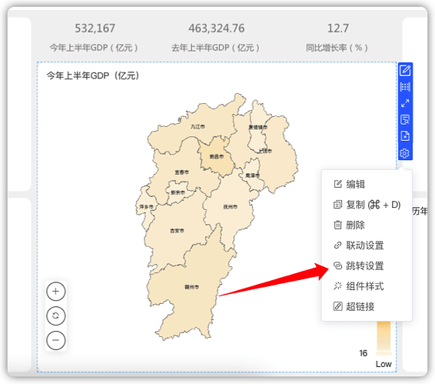Open the data table grid icon

click(405, 87)
